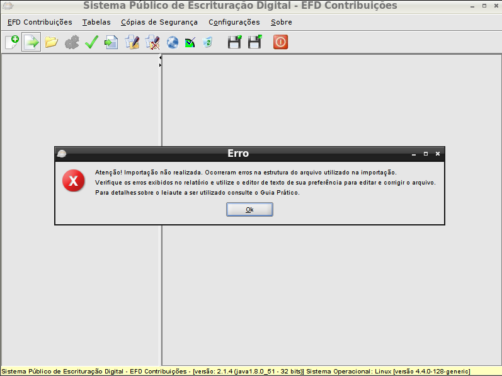
Task: Close the Erro dialog window
Action: coord(438,154)
